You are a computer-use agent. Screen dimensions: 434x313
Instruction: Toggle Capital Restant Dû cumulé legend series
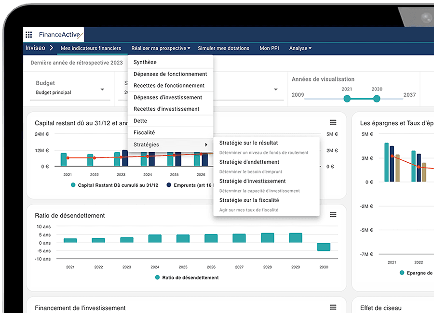click(115, 185)
